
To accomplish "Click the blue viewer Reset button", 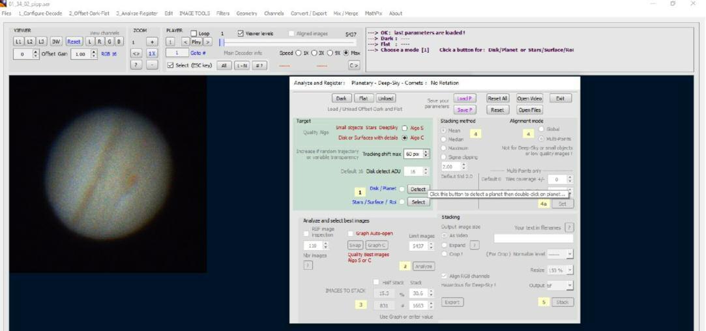I will tap(74, 42).
